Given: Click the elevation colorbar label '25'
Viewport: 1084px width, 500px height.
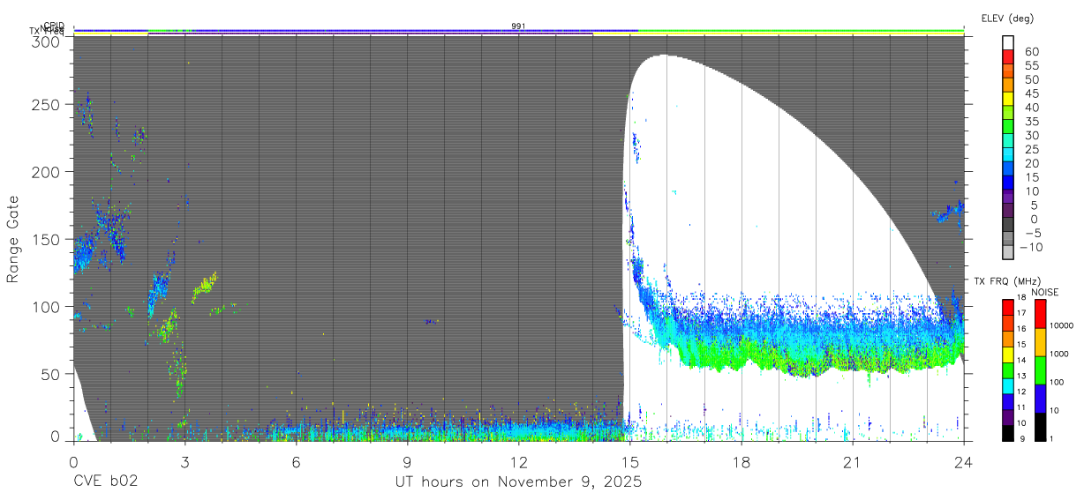Looking at the screenshot, I should (1031, 149).
